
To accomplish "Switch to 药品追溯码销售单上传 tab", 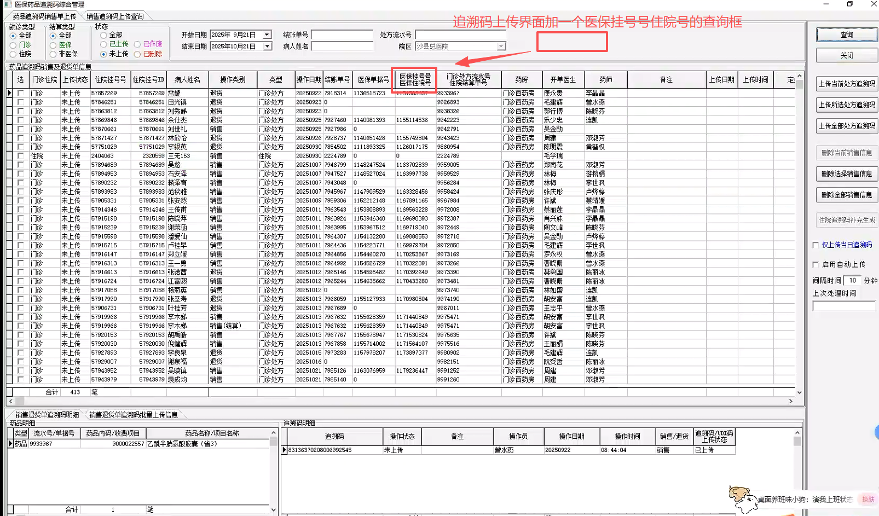I will point(44,16).
